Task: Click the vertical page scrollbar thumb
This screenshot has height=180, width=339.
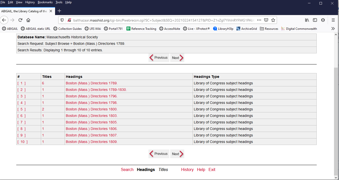Action: [336, 120]
